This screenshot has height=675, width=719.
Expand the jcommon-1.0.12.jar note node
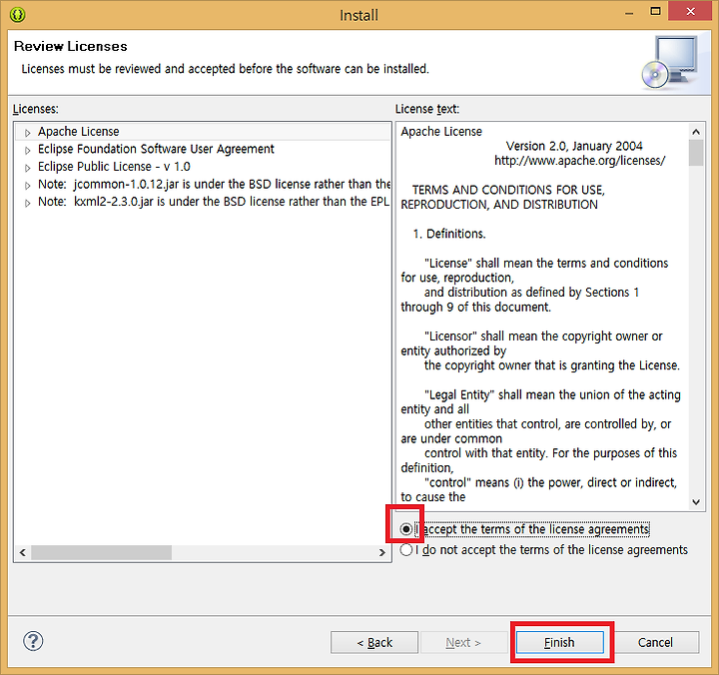(28, 186)
